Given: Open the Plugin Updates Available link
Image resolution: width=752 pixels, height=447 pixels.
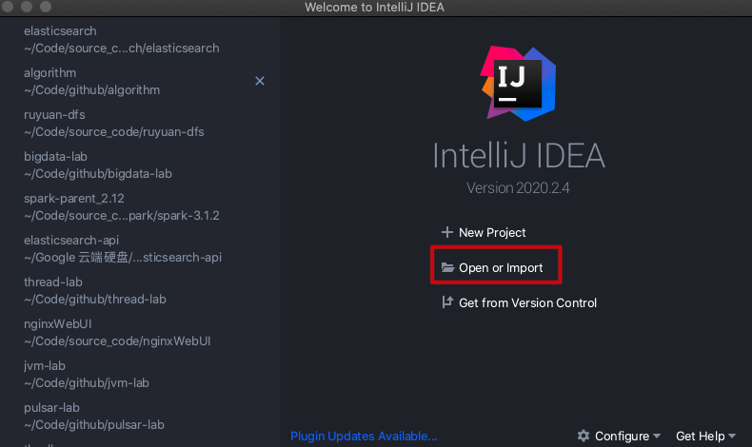Looking at the screenshot, I should (364, 437).
